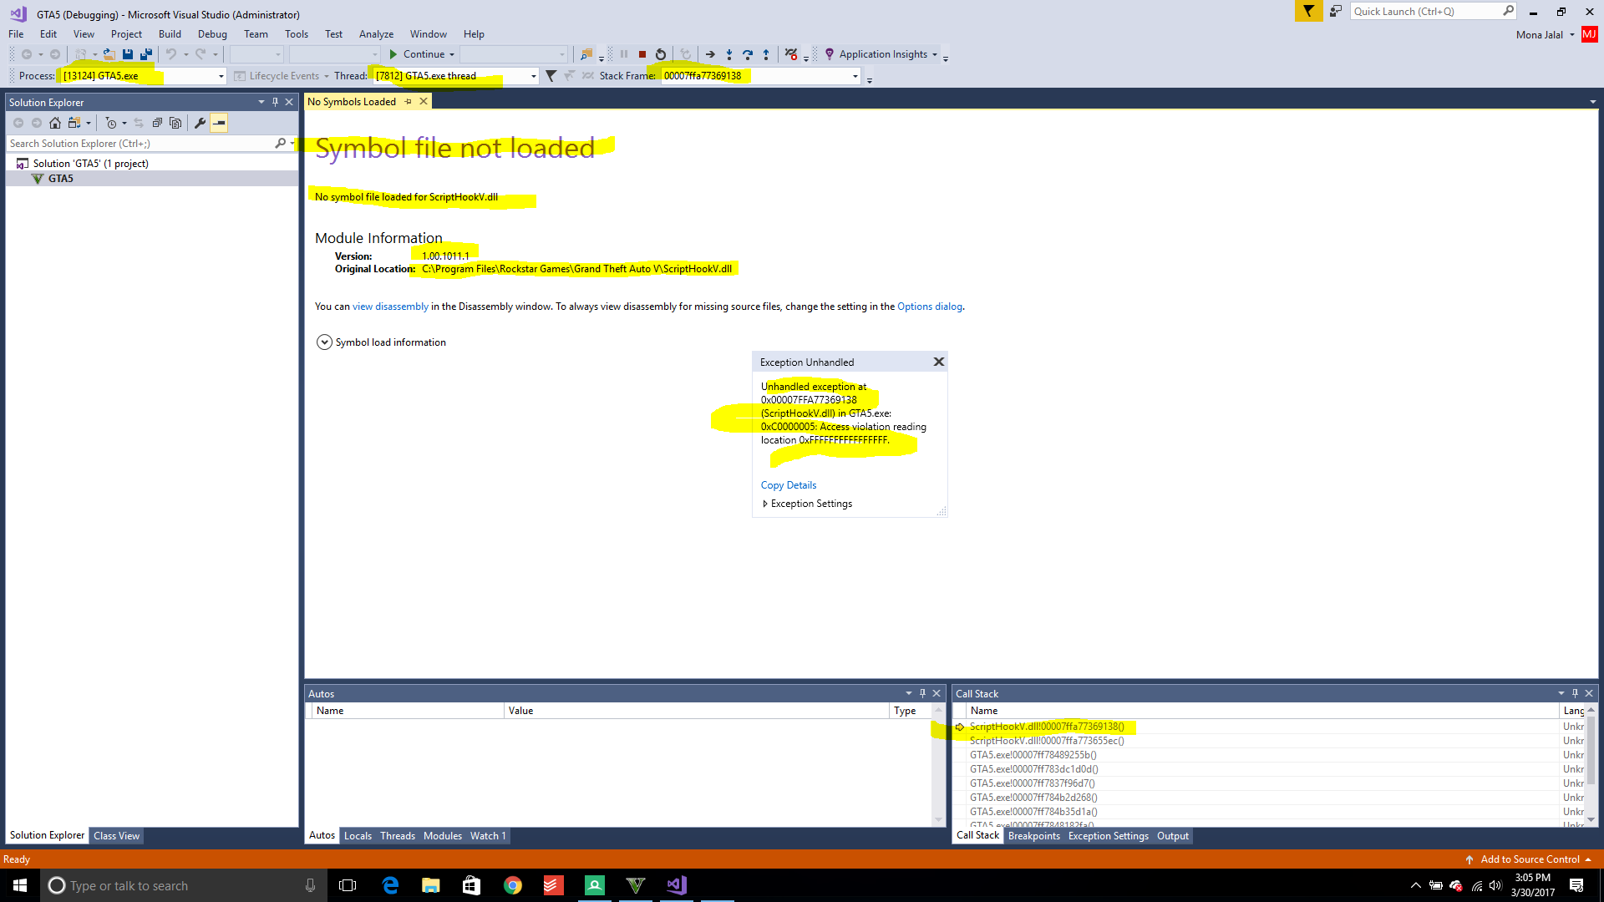
Task: Toggle auto-hide pin on Autos panel
Action: coord(922,693)
